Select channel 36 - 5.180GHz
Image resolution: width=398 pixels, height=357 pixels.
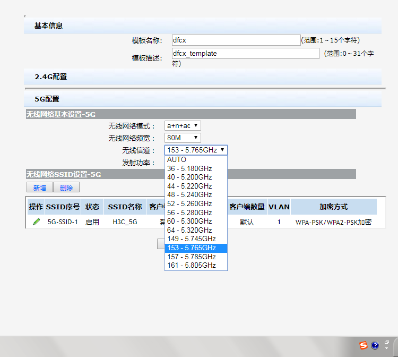click(196, 168)
